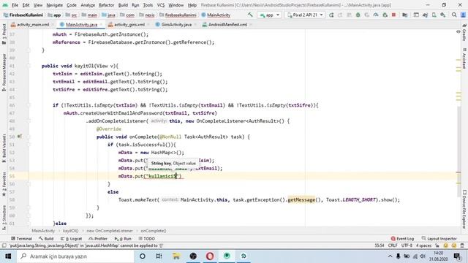Open the Logcat tool window

point(72,239)
